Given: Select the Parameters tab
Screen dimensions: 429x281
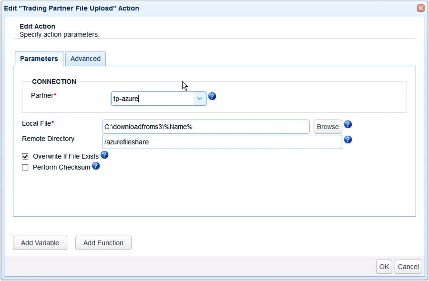Looking at the screenshot, I should point(39,59).
